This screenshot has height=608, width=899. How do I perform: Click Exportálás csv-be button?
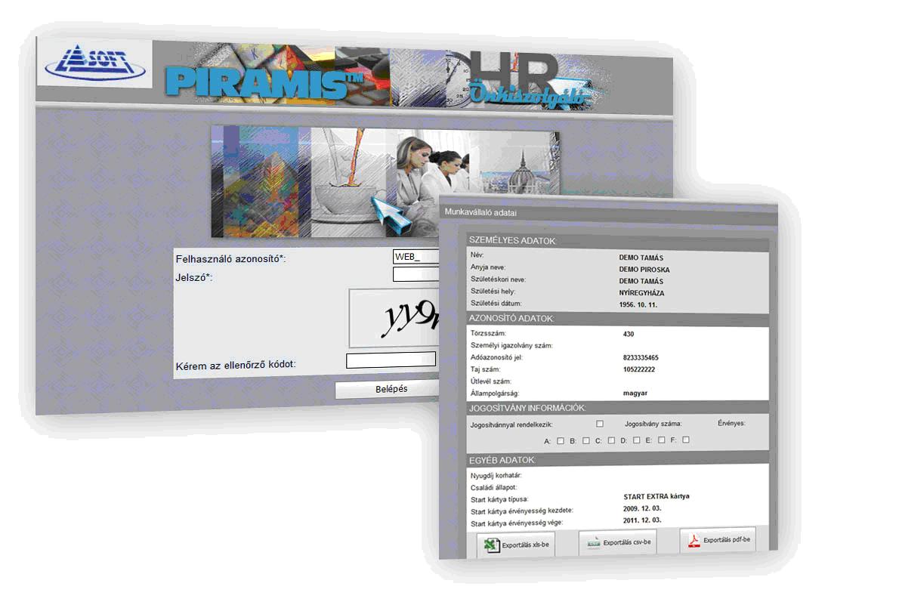click(617, 542)
